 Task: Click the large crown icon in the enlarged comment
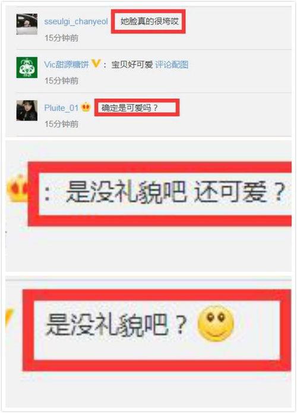pos(18,188)
